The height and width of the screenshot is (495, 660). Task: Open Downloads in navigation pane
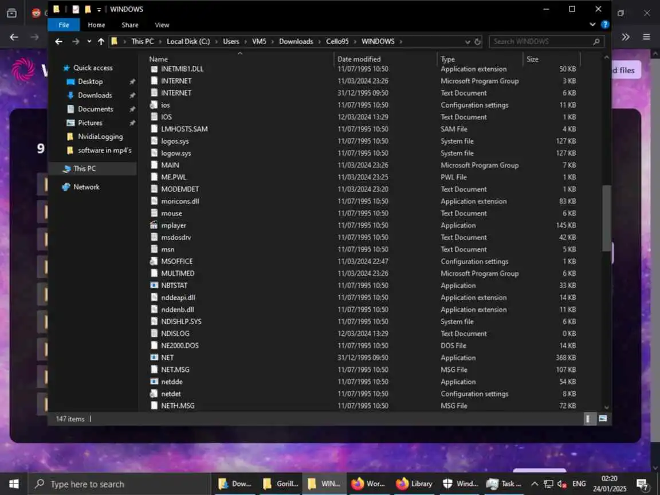pyautogui.click(x=95, y=96)
